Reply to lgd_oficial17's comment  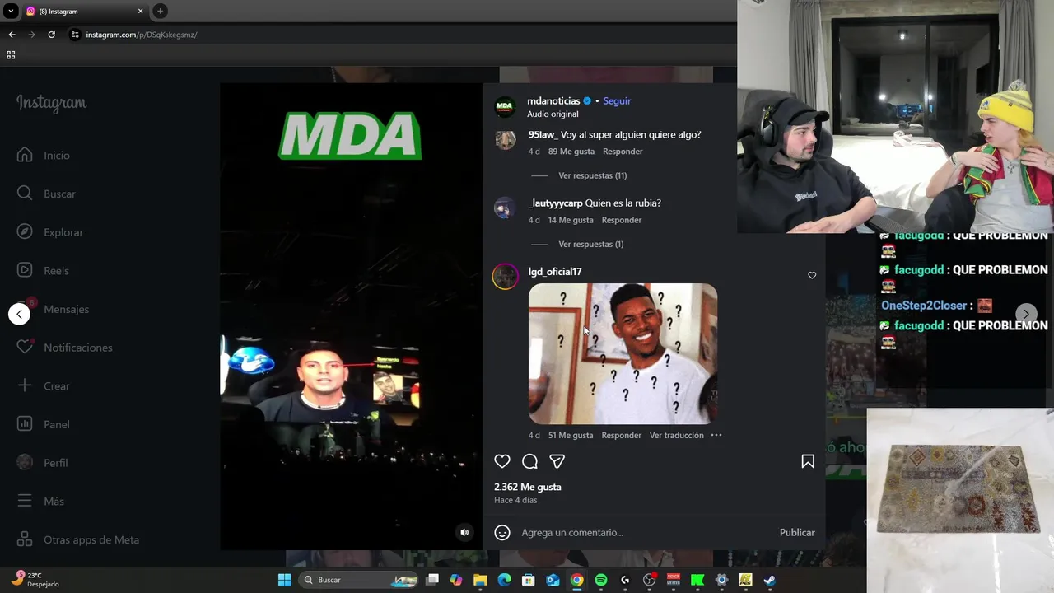pos(621,435)
